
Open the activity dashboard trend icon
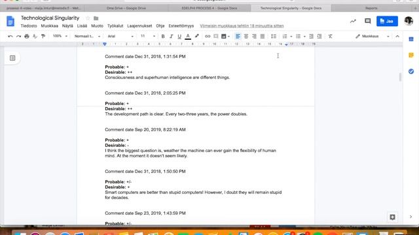point(353,21)
